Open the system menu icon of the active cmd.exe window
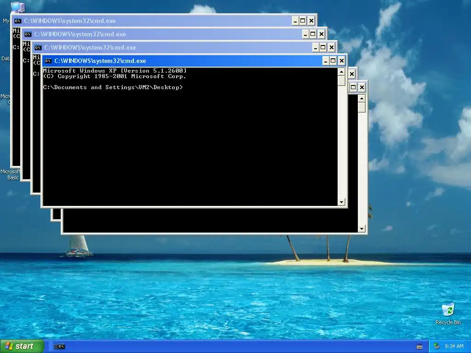 (48, 61)
